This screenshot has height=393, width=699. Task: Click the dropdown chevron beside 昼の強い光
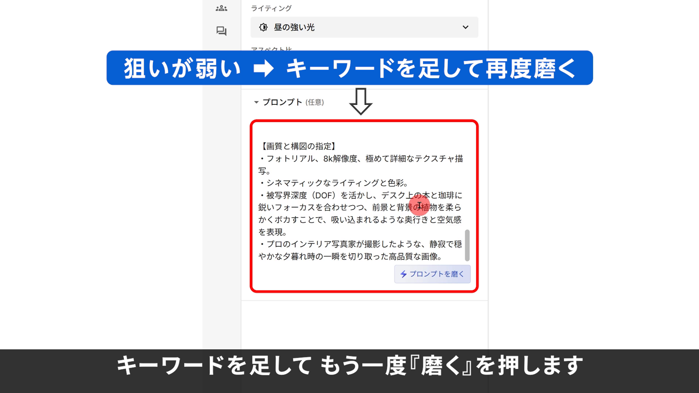tap(465, 27)
